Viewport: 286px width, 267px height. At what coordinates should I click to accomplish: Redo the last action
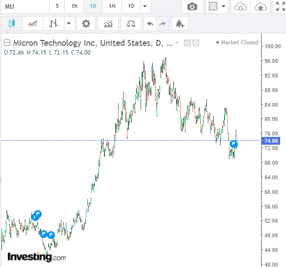(163, 23)
